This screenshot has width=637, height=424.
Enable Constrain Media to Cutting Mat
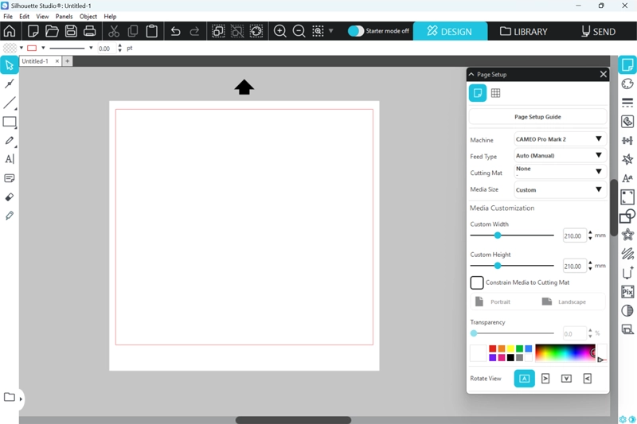477,282
